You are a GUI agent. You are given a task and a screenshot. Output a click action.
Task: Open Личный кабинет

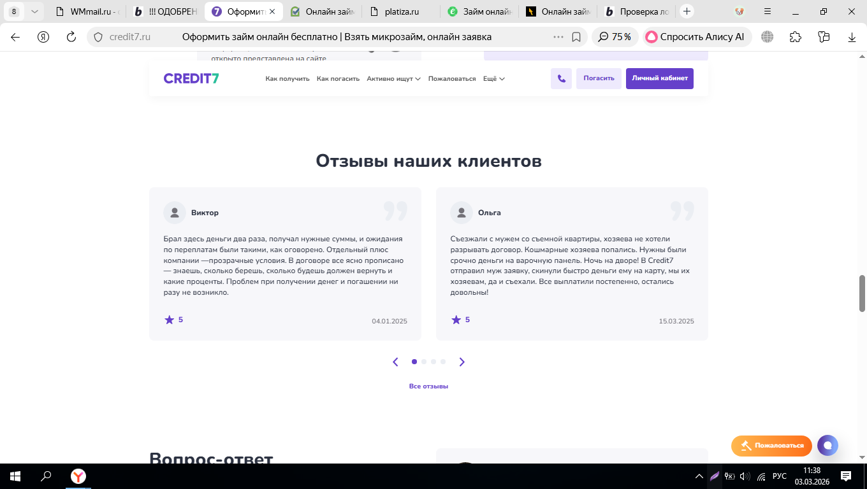click(x=660, y=78)
